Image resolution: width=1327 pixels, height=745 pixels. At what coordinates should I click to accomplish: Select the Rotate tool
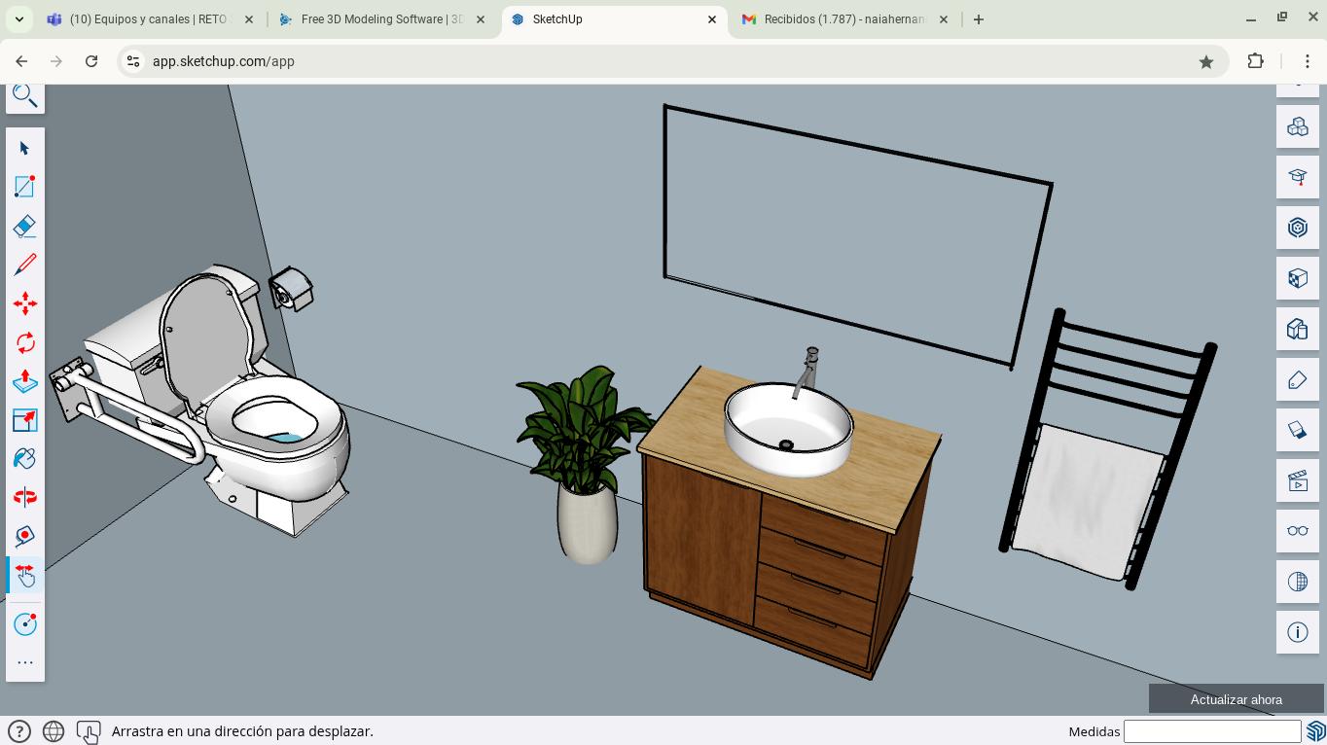pyautogui.click(x=24, y=342)
